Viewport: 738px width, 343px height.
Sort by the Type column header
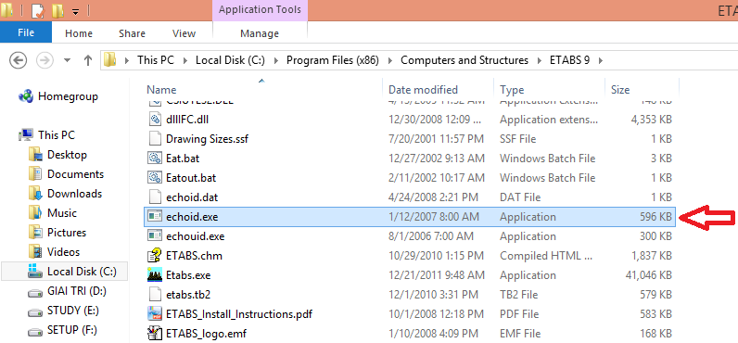pyautogui.click(x=512, y=89)
